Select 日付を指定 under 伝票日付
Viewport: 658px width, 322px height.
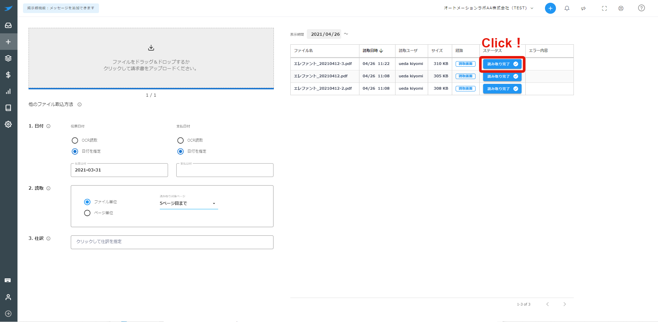(75, 151)
